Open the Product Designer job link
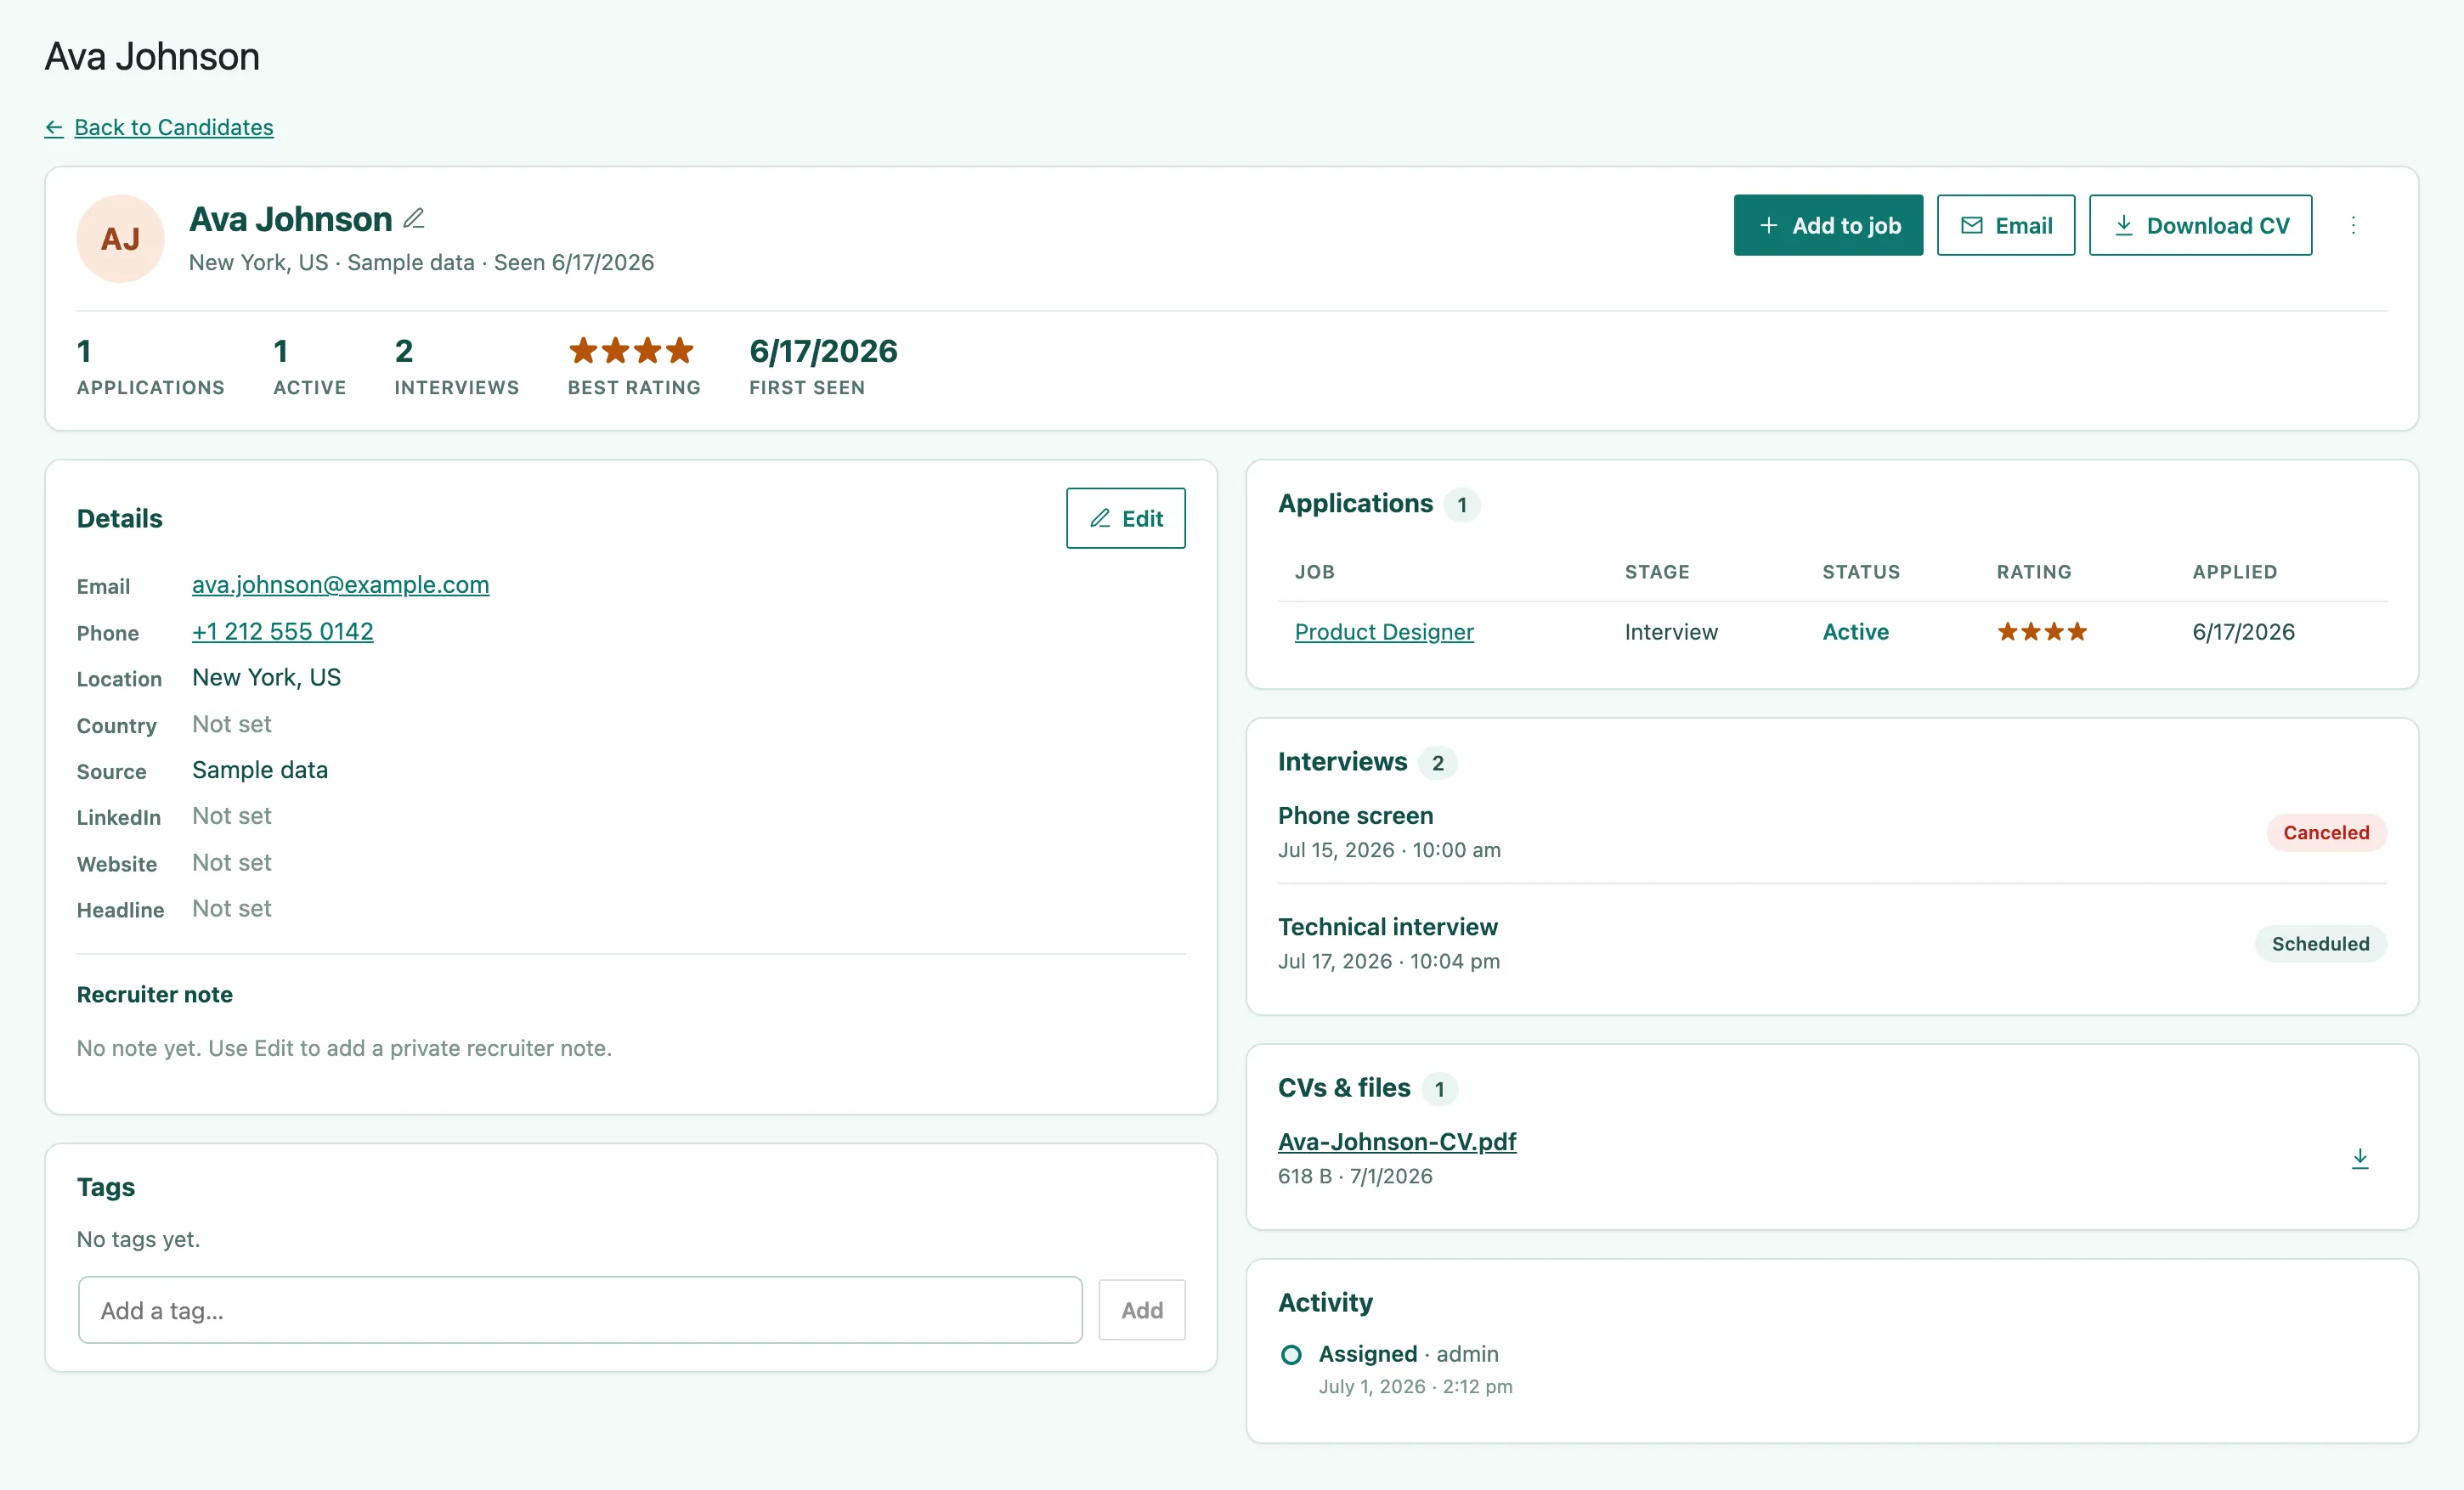2464x1490 pixels. [1384, 632]
